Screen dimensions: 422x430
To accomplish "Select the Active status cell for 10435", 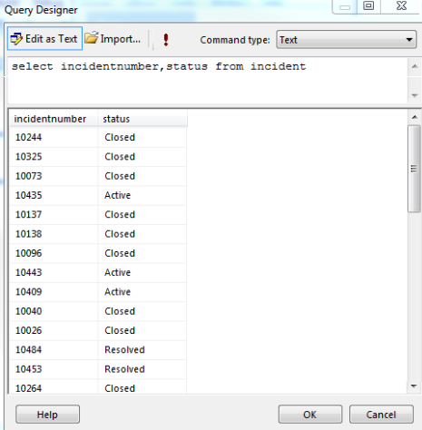I will pos(142,195).
